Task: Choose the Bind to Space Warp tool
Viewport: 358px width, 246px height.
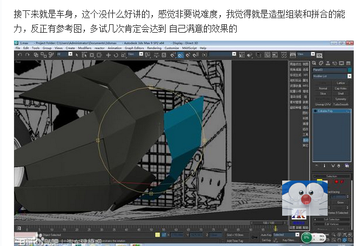Action: click(x=51, y=55)
